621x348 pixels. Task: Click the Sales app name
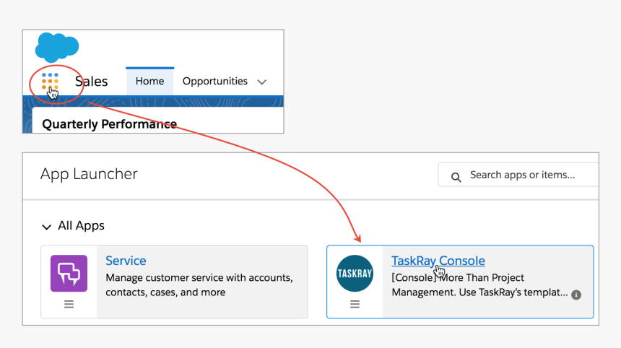[92, 81]
